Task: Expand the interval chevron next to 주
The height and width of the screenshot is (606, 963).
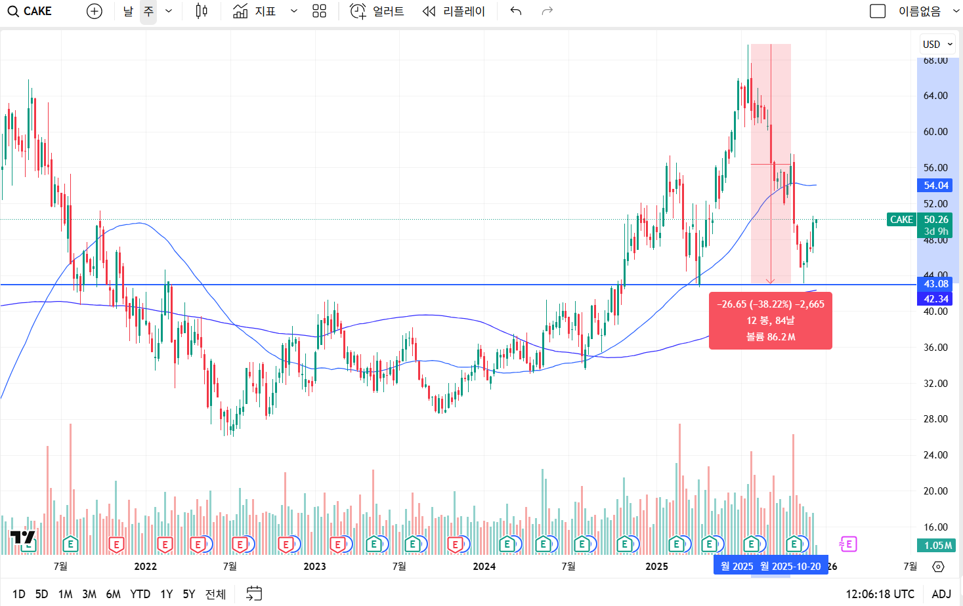Action: (169, 11)
